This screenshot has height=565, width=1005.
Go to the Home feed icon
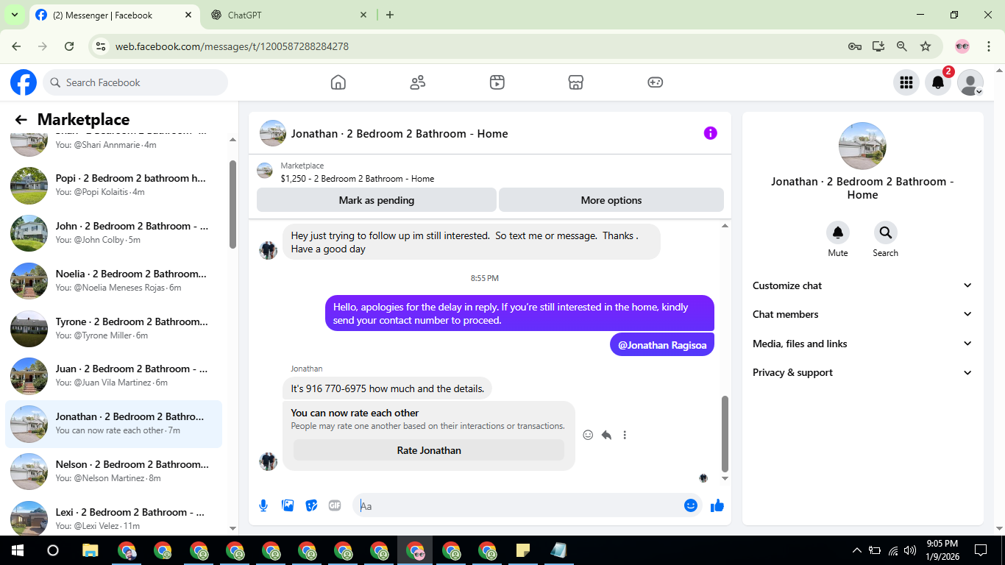coord(338,82)
